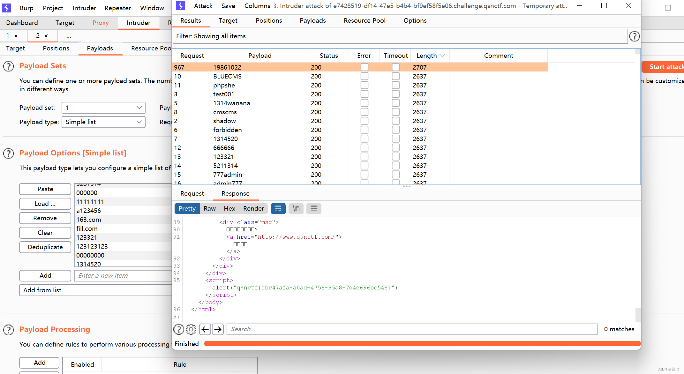Open the response viewer hamburger menu icon
Viewport: 684px width, 374px height.
[314, 209]
